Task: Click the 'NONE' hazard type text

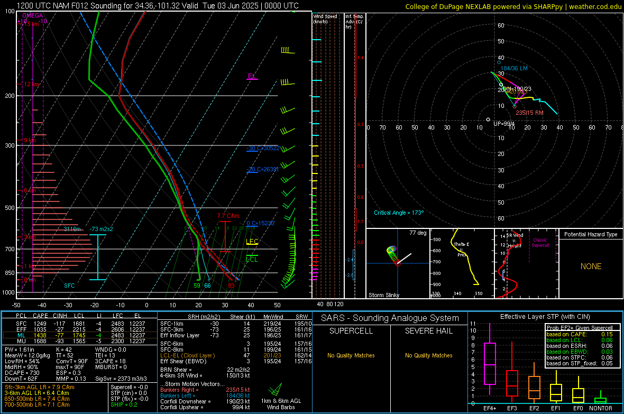Action: (591, 266)
